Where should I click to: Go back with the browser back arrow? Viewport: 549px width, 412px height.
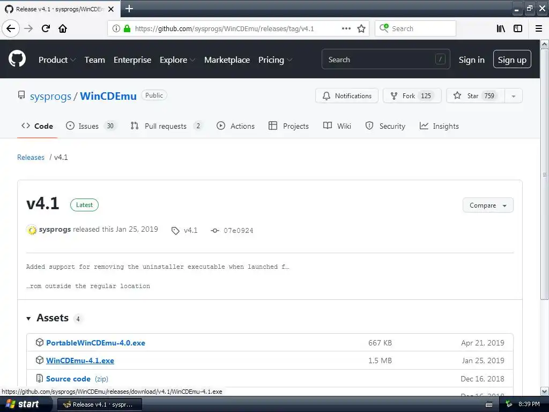click(11, 28)
